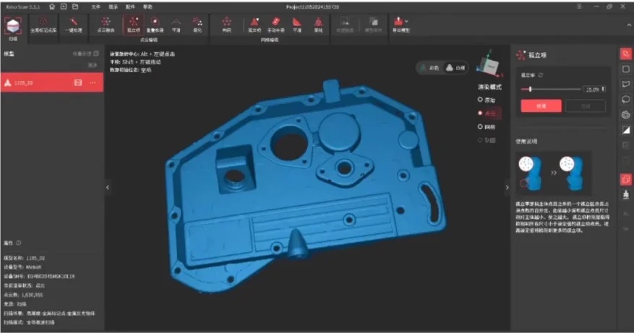The height and width of the screenshot is (333, 634).
Task: Select the rectangle selection tool in right sidebar
Action: pyautogui.click(x=625, y=69)
